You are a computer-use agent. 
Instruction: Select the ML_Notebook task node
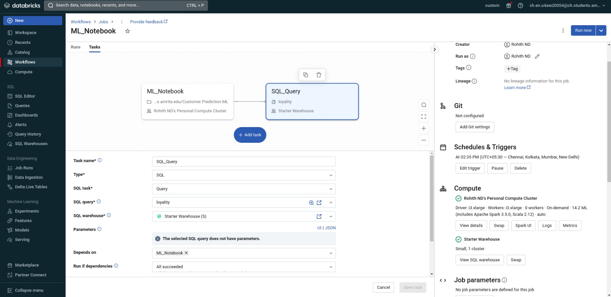(188, 102)
